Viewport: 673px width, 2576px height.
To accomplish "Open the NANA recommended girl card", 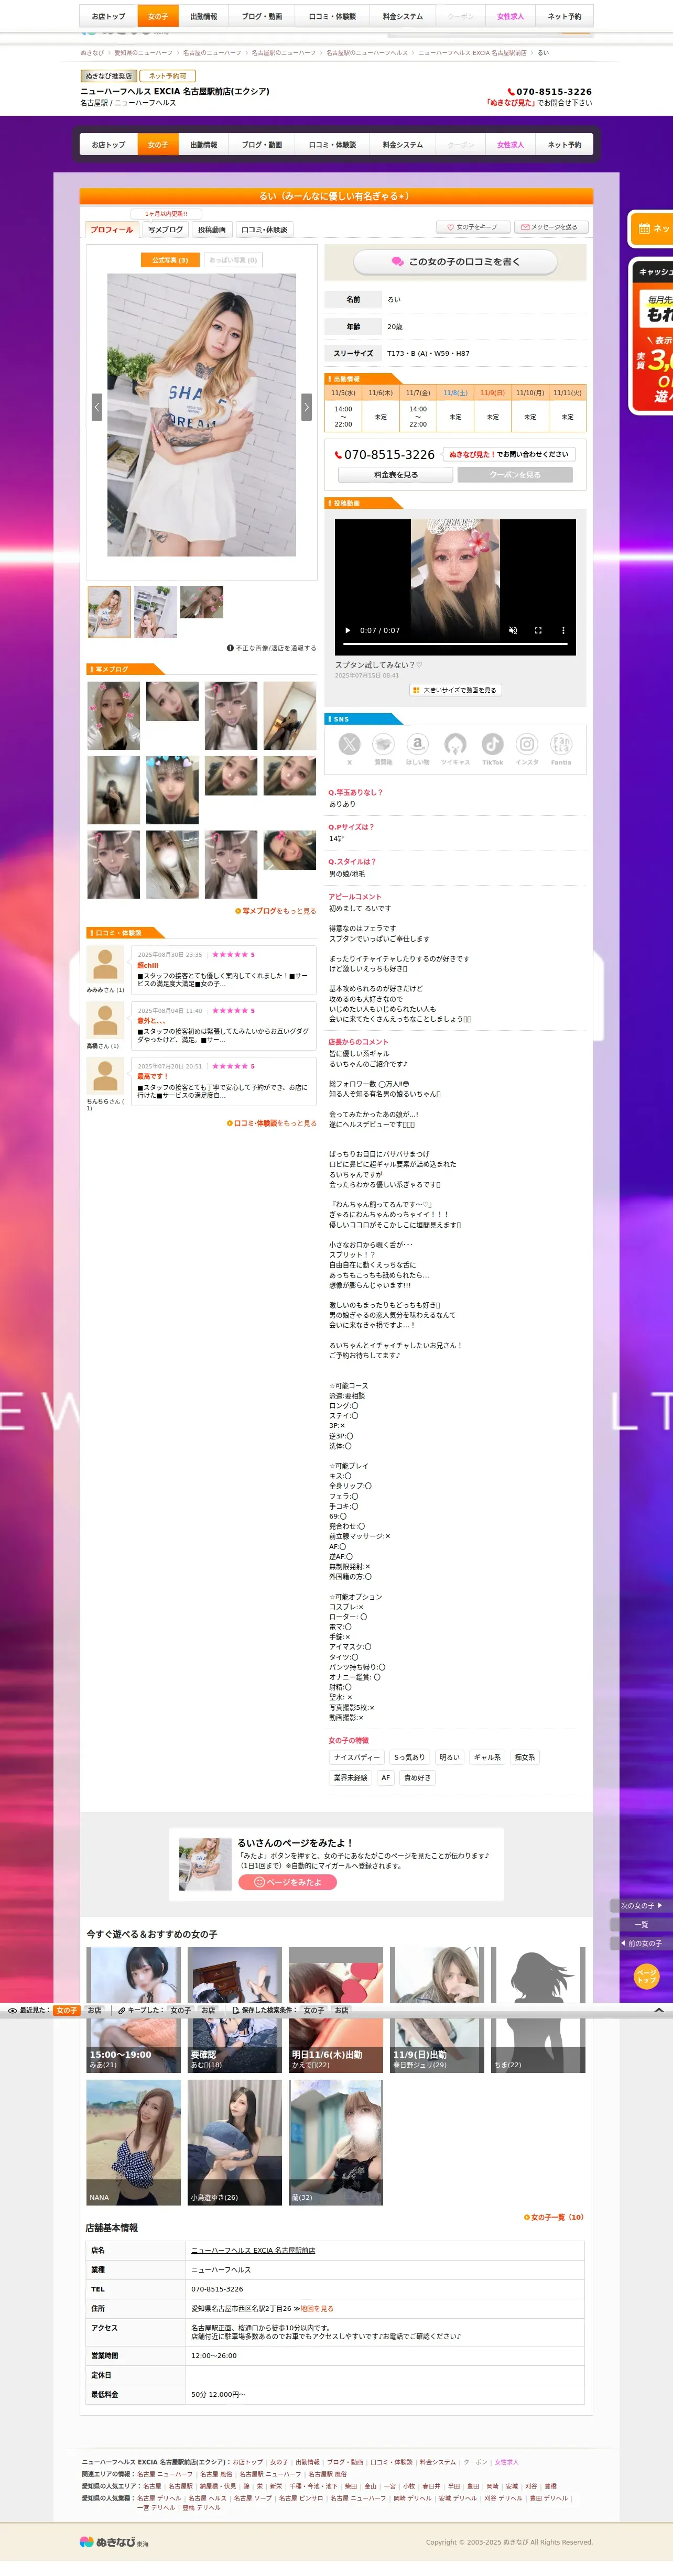I will click(134, 2142).
